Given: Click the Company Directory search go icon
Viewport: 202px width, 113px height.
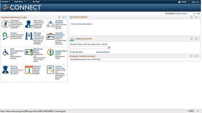Looking at the screenshot, I should pos(109,48).
